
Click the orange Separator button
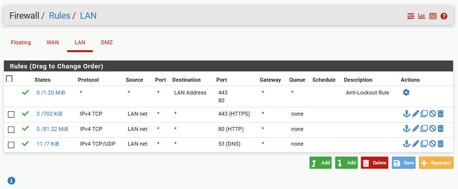click(x=436, y=163)
